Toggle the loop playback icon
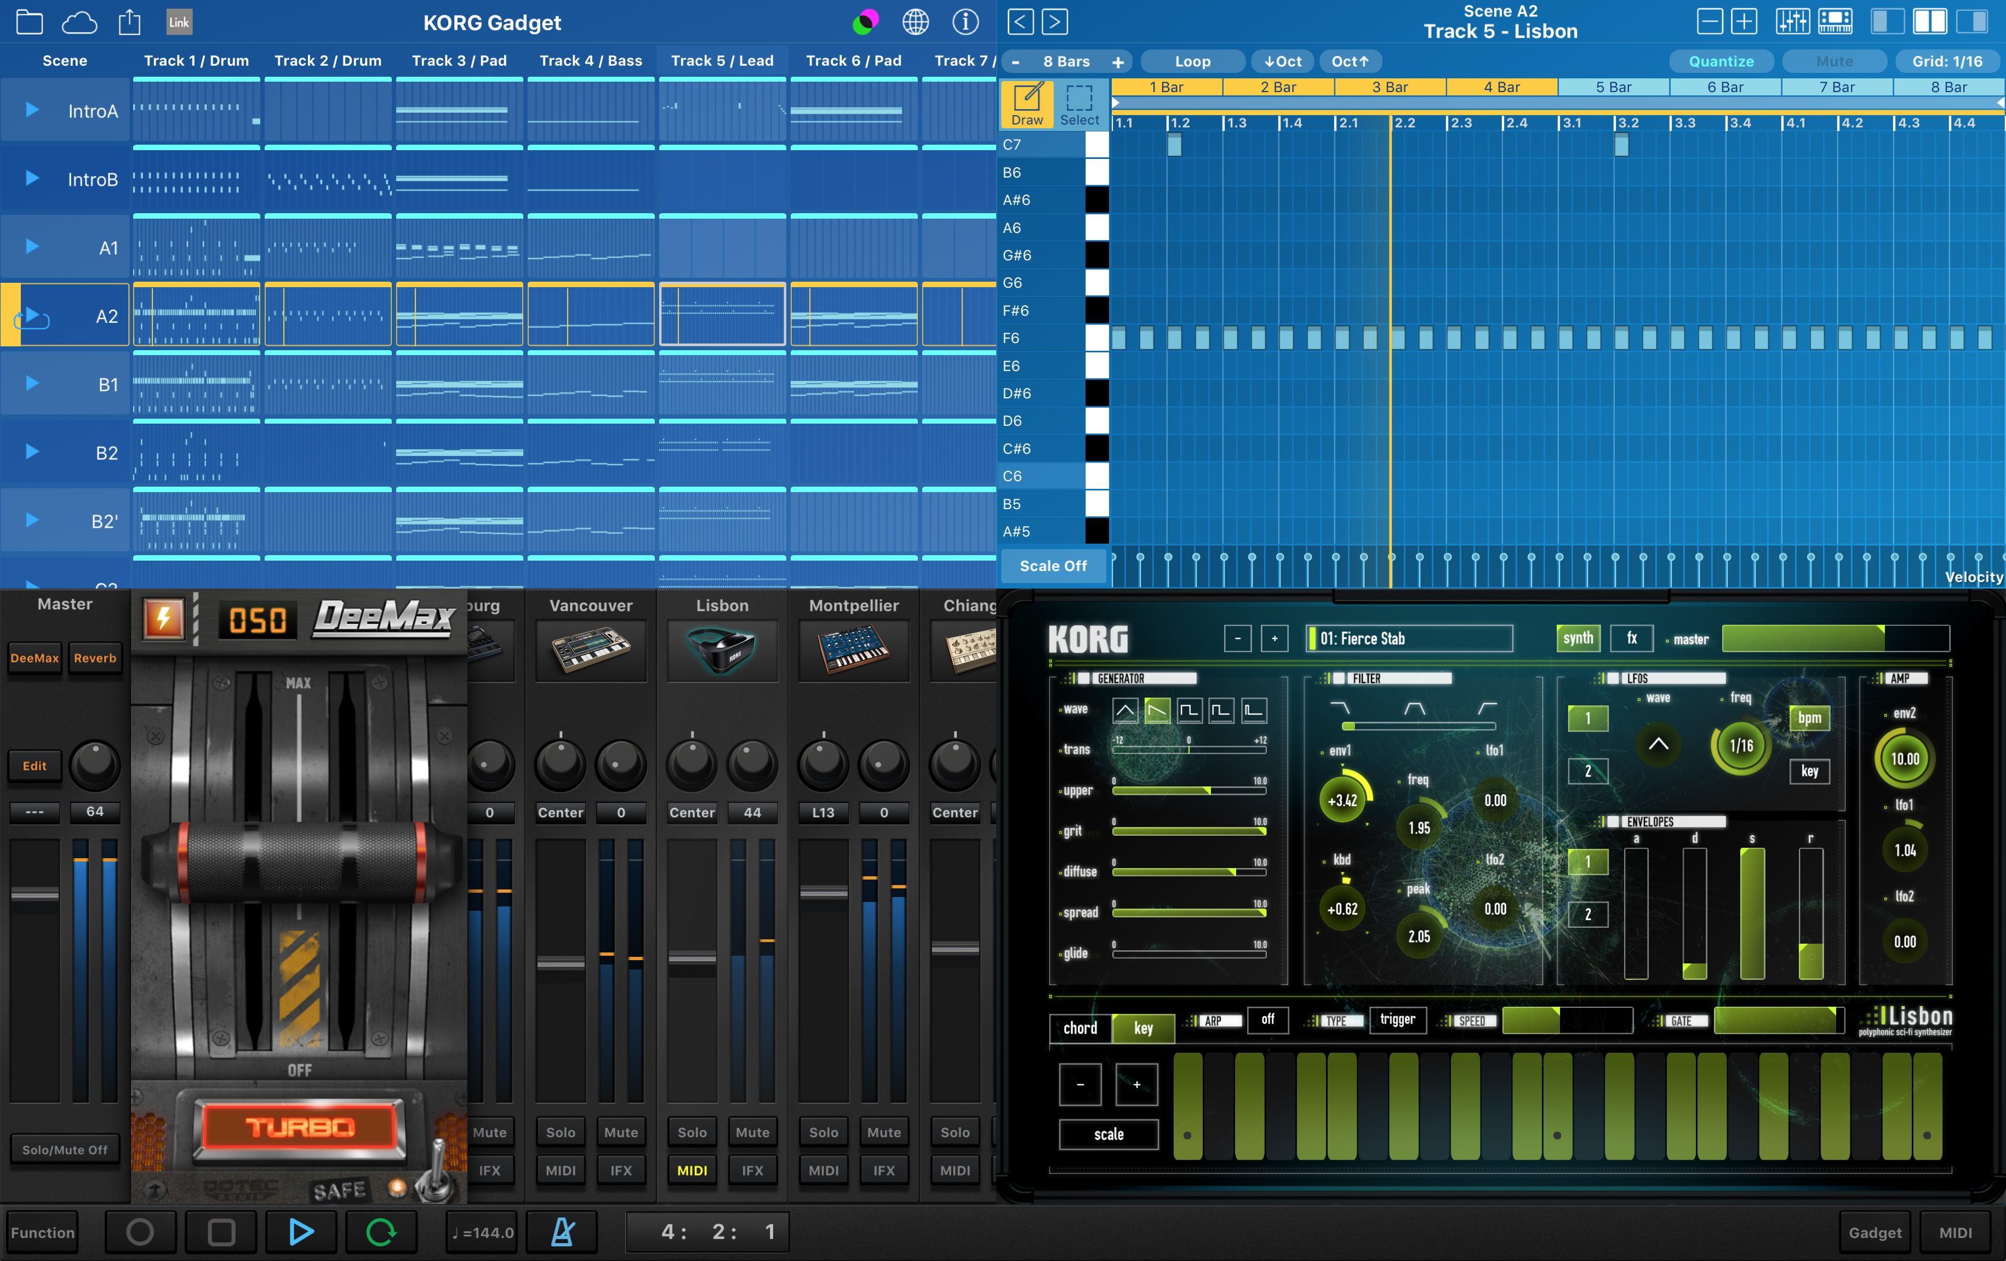 tap(381, 1232)
